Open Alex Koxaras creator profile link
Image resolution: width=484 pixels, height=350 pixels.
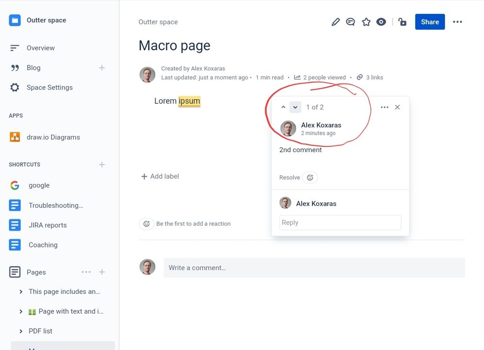pyautogui.click(x=208, y=68)
